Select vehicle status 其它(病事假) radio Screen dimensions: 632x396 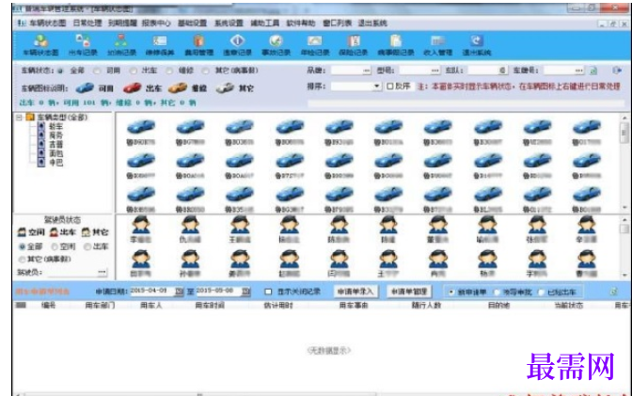tap(206, 71)
